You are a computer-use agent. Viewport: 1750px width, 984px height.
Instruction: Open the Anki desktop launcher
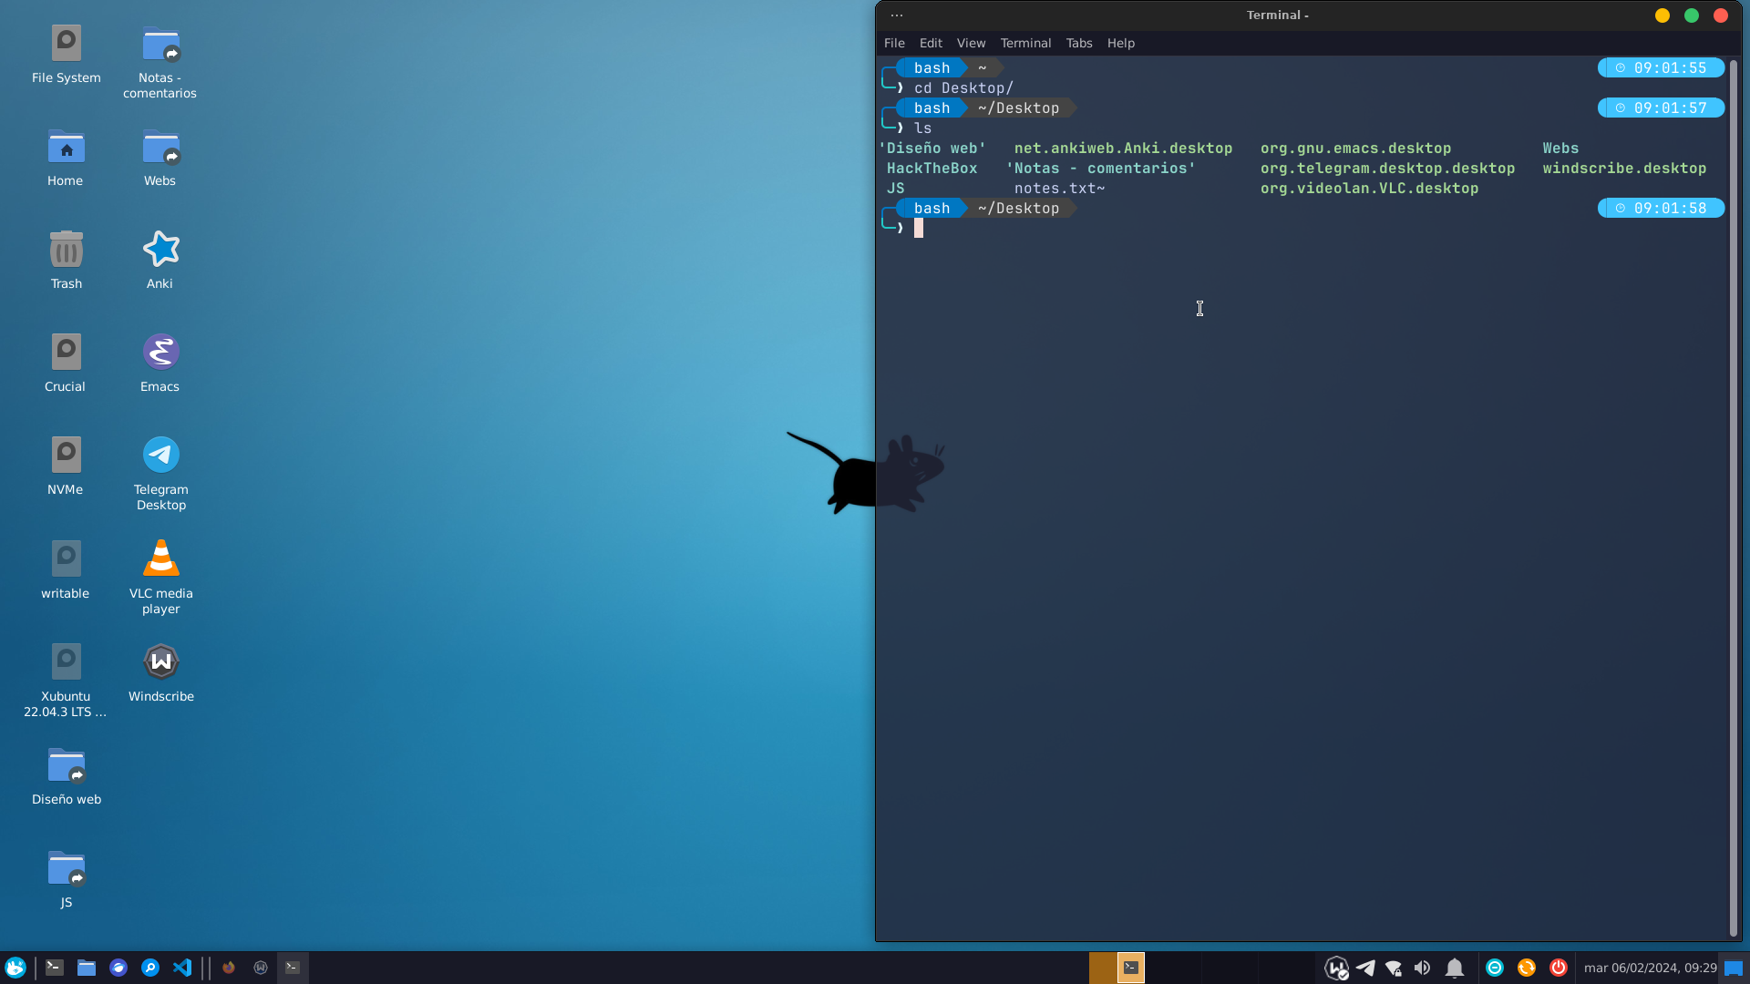tap(160, 249)
